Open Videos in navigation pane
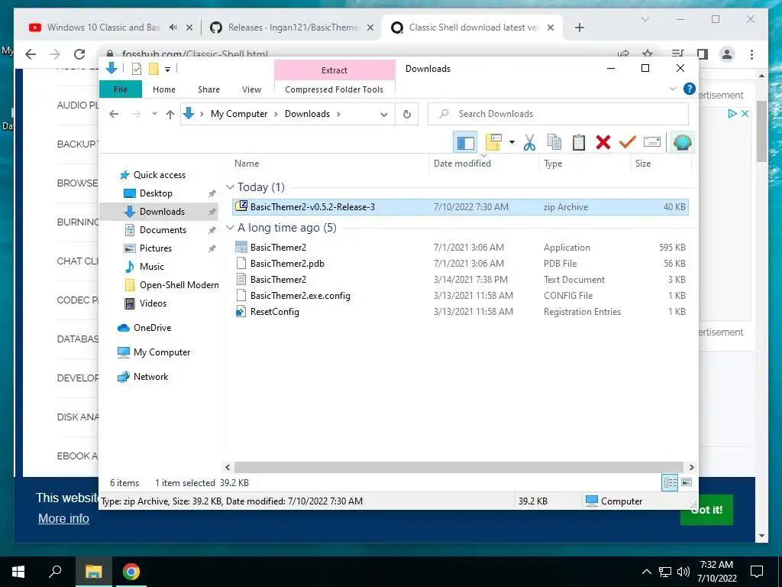This screenshot has width=782, height=587. click(153, 303)
